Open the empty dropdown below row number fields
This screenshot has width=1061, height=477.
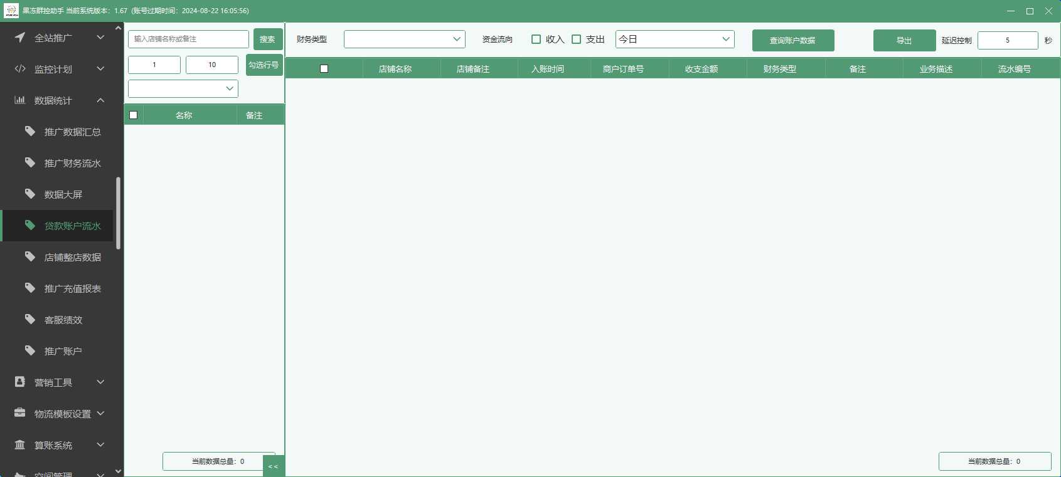[183, 88]
